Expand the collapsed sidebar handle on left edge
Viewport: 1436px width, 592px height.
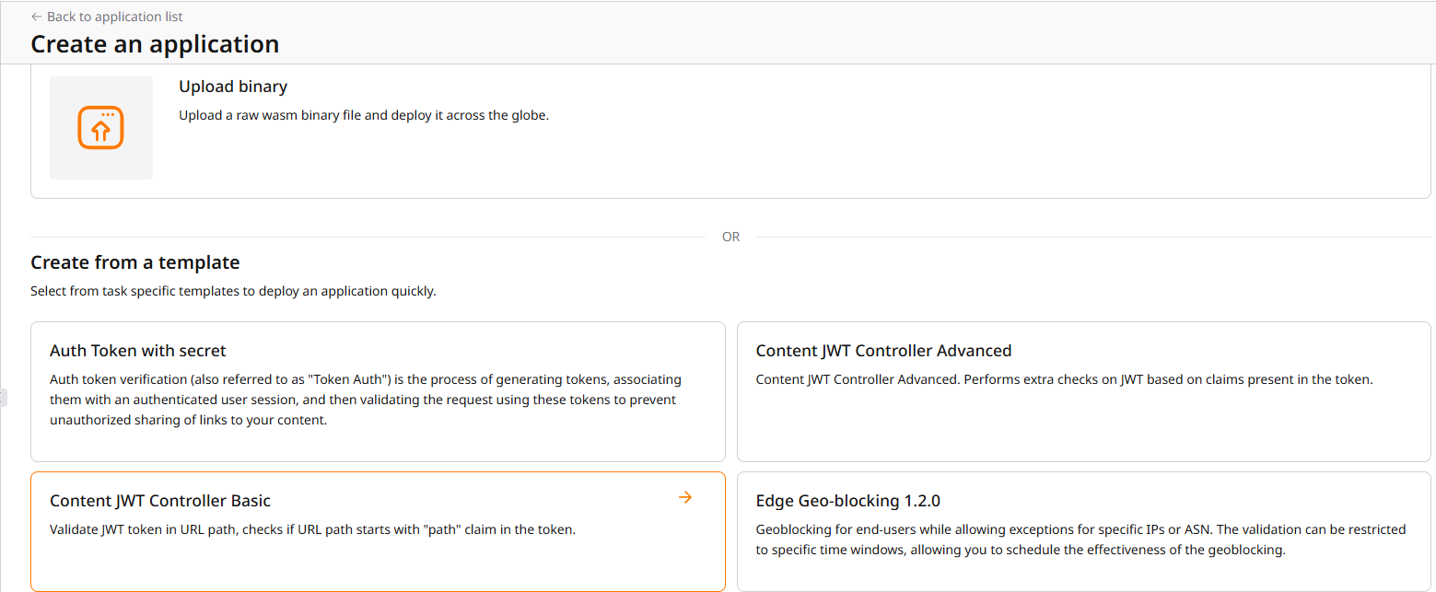tap(3, 398)
